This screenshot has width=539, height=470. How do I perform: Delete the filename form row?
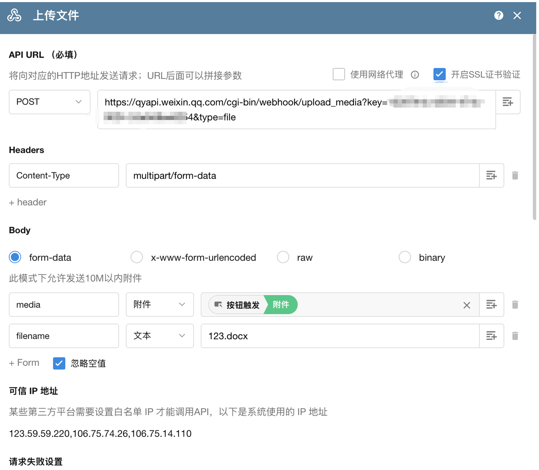click(x=515, y=336)
